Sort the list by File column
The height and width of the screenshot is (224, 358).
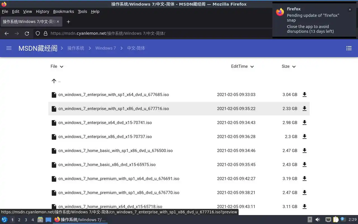click(57, 66)
